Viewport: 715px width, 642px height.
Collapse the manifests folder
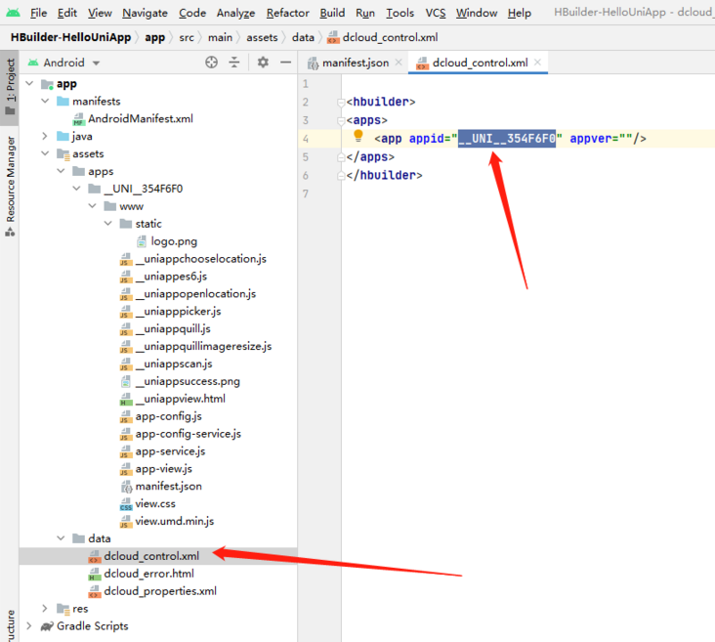pos(45,101)
